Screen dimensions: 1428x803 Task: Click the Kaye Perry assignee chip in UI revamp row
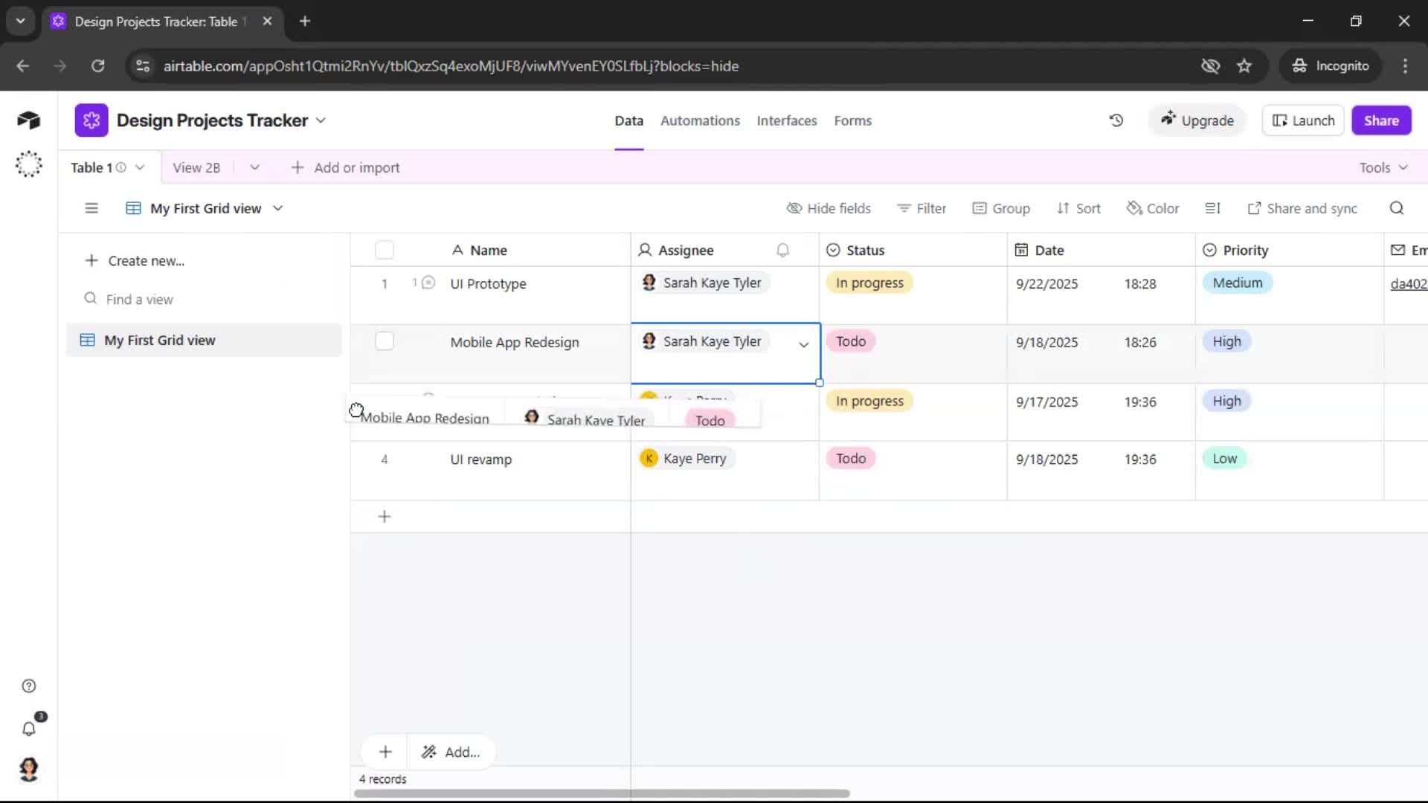pos(687,459)
